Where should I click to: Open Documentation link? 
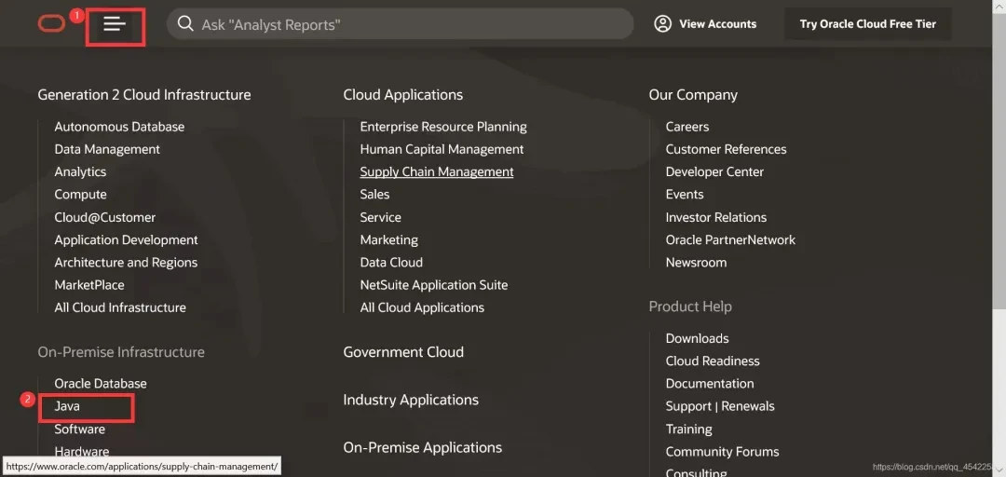pyautogui.click(x=710, y=383)
